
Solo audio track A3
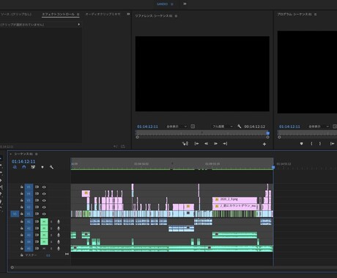click(x=51, y=235)
